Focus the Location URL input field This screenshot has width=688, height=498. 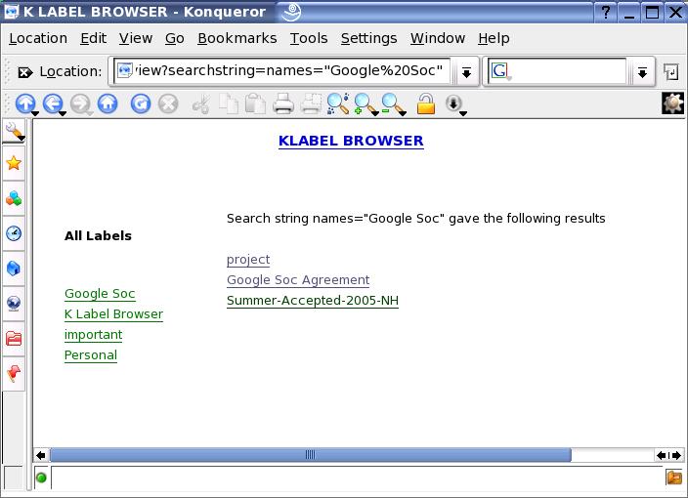281,71
